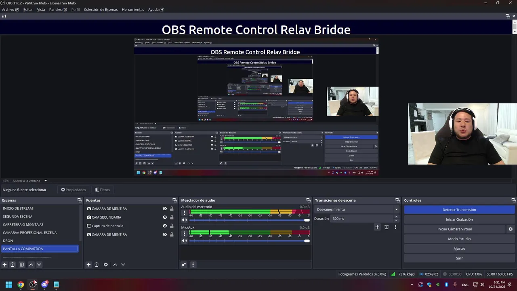This screenshot has height=291, width=517.
Task: Open the Desvanecimiento transition dropdown
Action: pyautogui.click(x=357, y=209)
